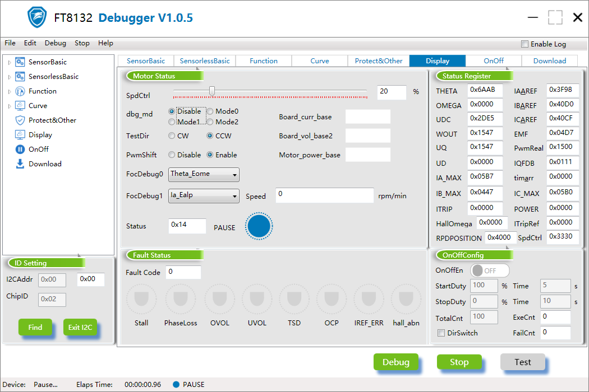
Task: Click the Stall fault indicator icon
Action: [141, 299]
